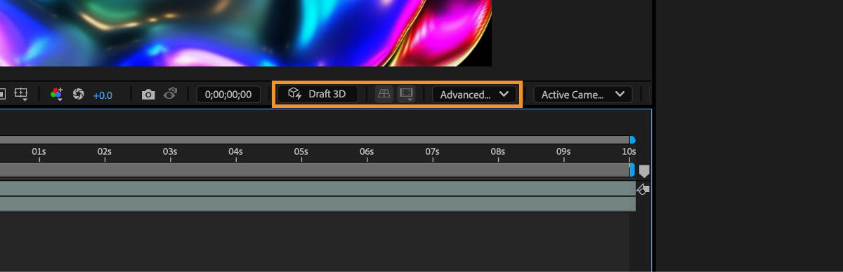Click the Comp Marker Bin icon

tap(644, 171)
